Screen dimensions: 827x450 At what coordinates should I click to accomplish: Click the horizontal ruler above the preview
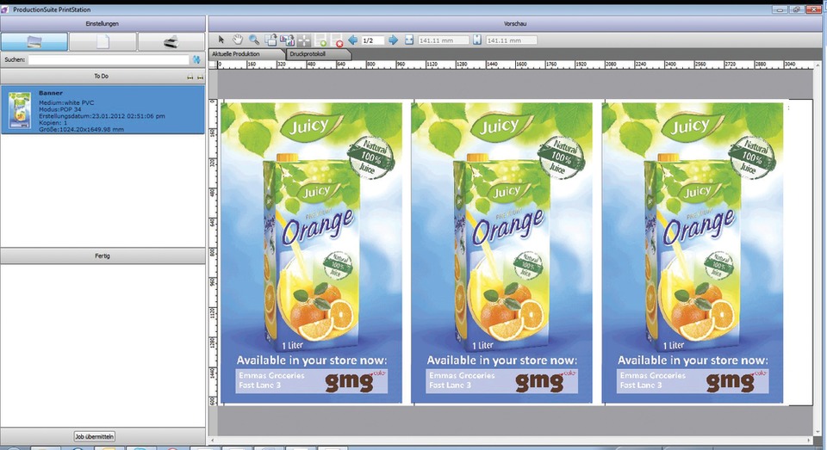(x=515, y=65)
